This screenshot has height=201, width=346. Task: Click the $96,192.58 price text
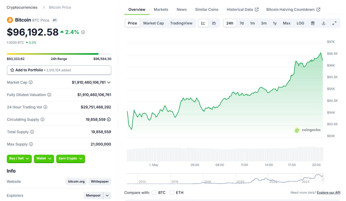tap(33, 32)
